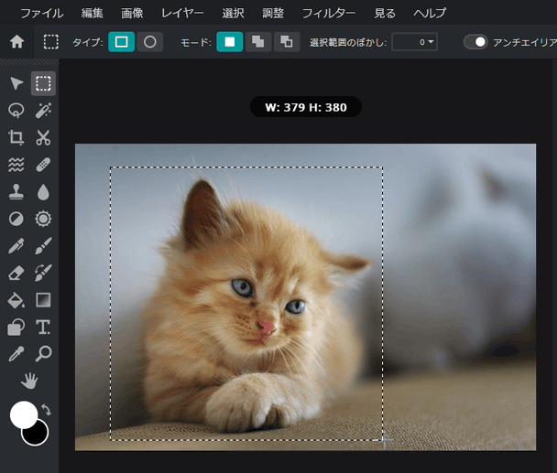The height and width of the screenshot is (473, 557).
Task: Select the Lasso tool
Action: 16,111
